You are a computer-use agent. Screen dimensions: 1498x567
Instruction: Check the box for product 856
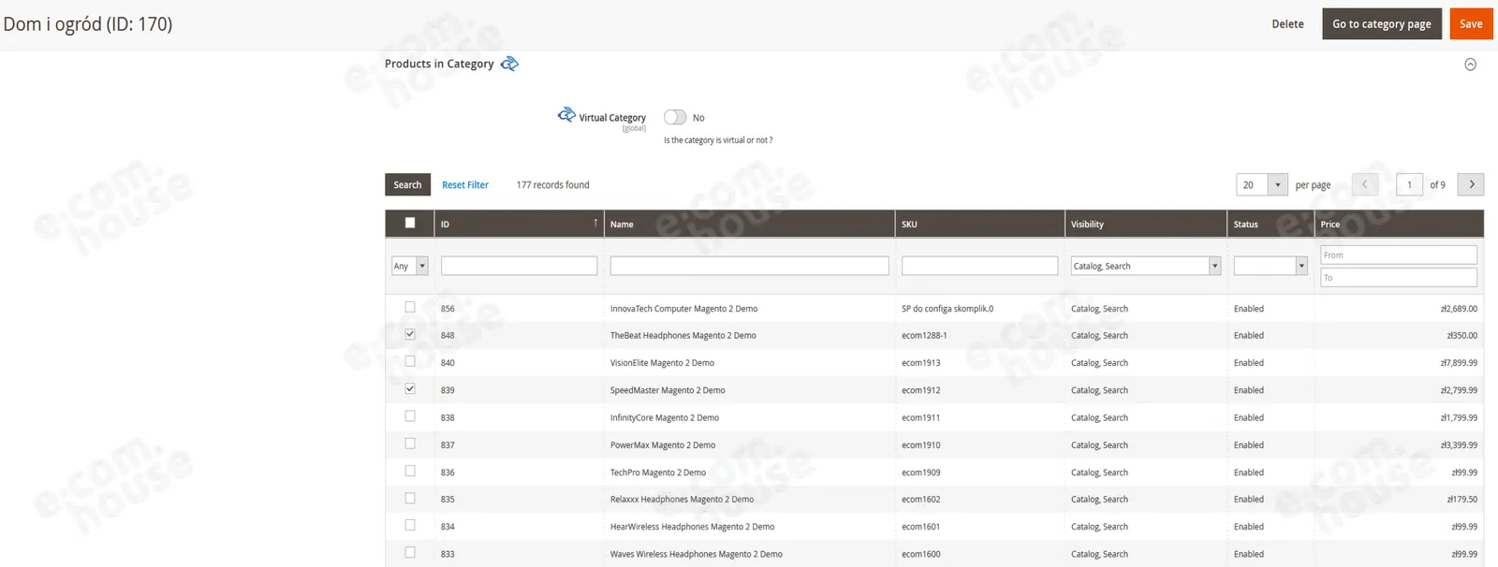(x=410, y=307)
